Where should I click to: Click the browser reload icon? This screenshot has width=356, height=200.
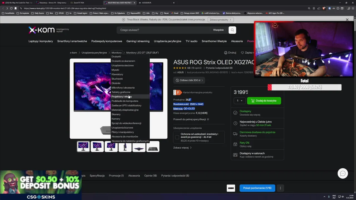(x=11, y=8)
